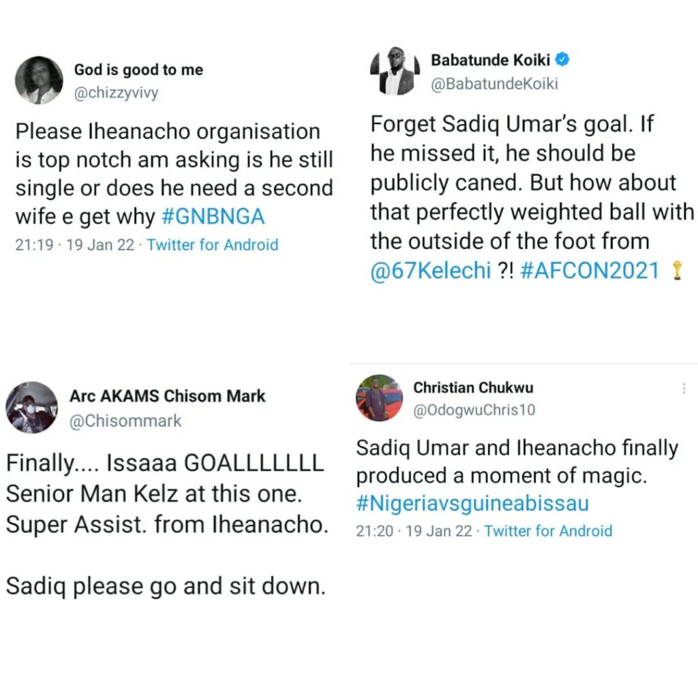Open the #GNBNGA hashtag

pyautogui.click(x=213, y=217)
